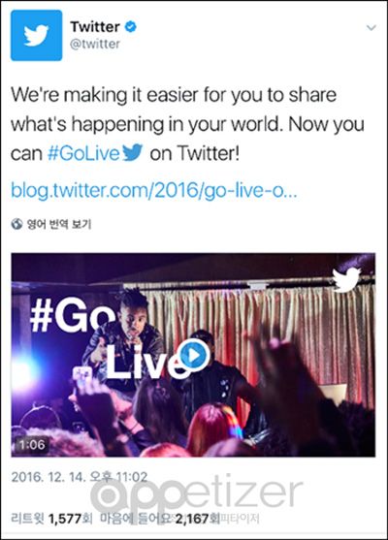Open the tweet options chevron

coord(371,27)
